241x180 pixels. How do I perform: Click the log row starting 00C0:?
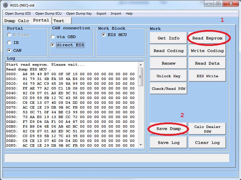70,131
